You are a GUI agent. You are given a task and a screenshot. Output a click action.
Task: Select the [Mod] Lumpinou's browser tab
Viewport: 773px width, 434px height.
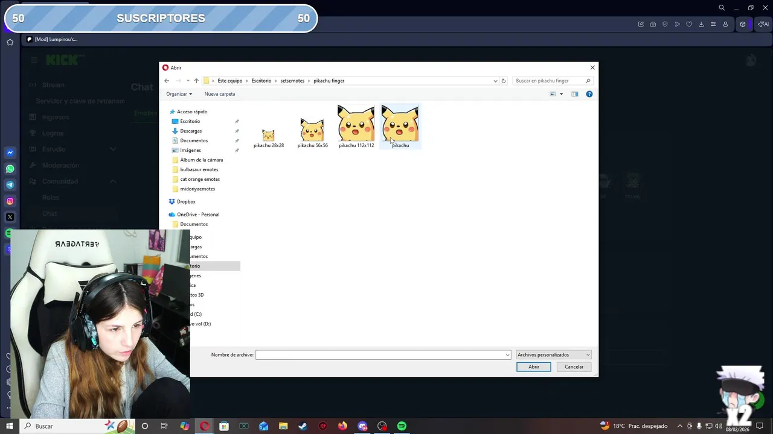[x=53, y=39]
